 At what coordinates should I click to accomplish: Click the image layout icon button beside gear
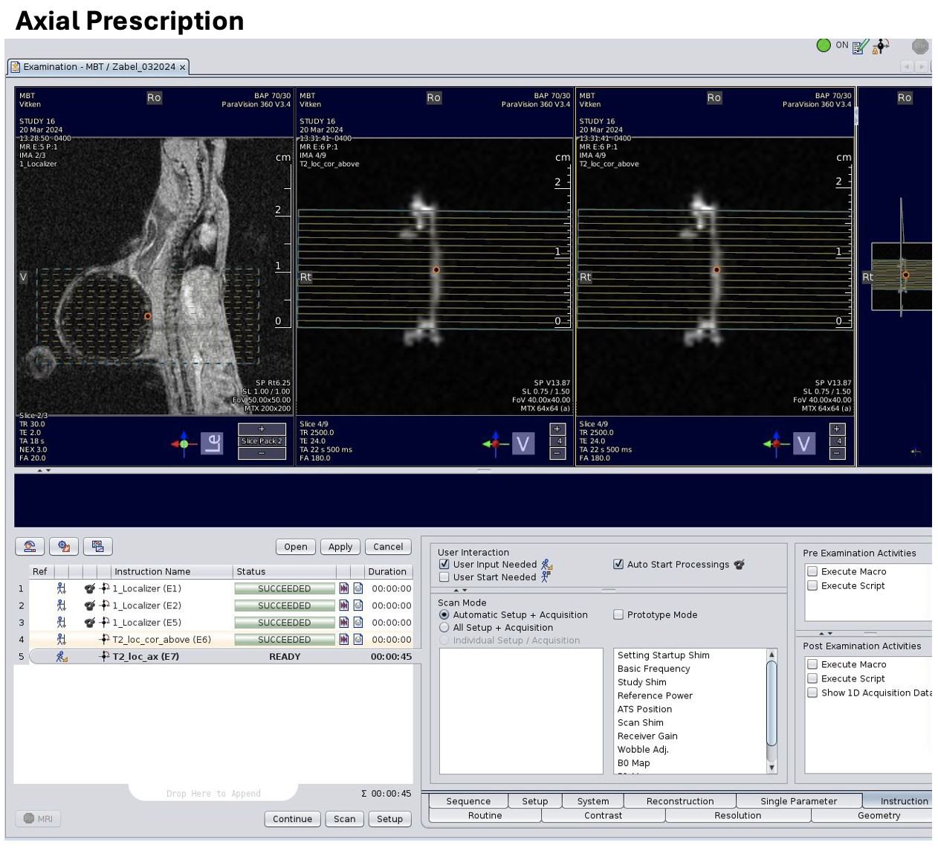tap(97, 547)
